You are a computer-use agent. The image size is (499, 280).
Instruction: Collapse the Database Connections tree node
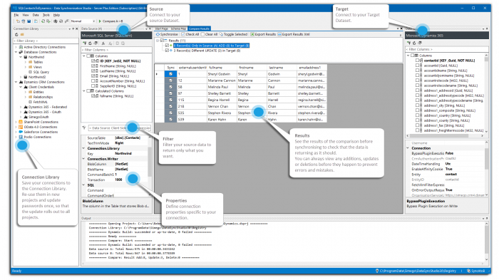click(16, 52)
